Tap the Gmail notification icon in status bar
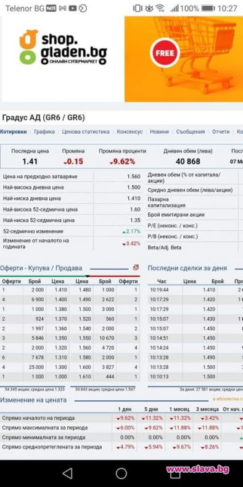 tap(63, 9)
